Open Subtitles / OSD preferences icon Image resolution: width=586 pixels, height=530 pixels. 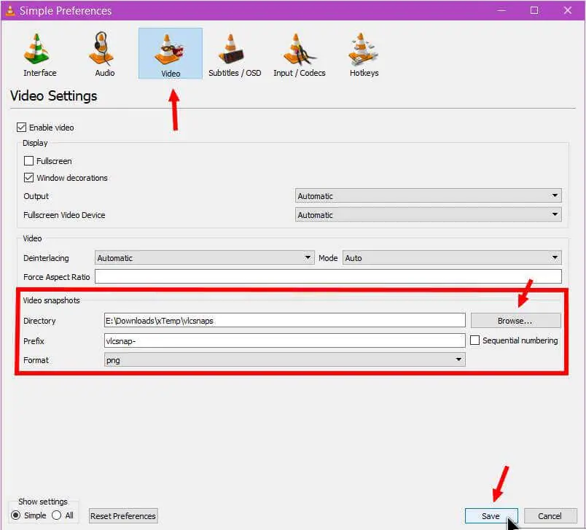tap(231, 49)
